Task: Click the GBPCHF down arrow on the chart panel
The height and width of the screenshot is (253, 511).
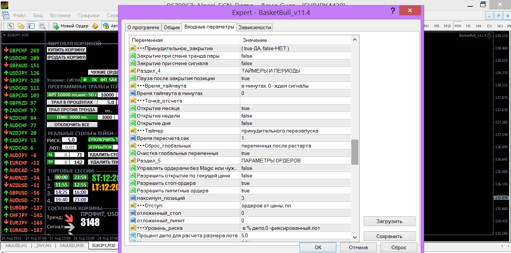Action: point(6,51)
